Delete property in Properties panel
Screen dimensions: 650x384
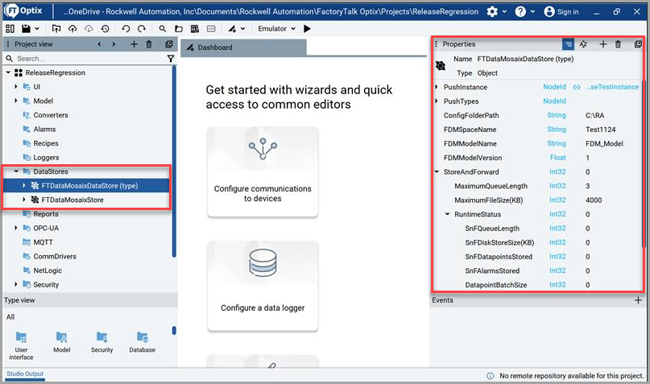pyautogui.click(x=618, y=44)
